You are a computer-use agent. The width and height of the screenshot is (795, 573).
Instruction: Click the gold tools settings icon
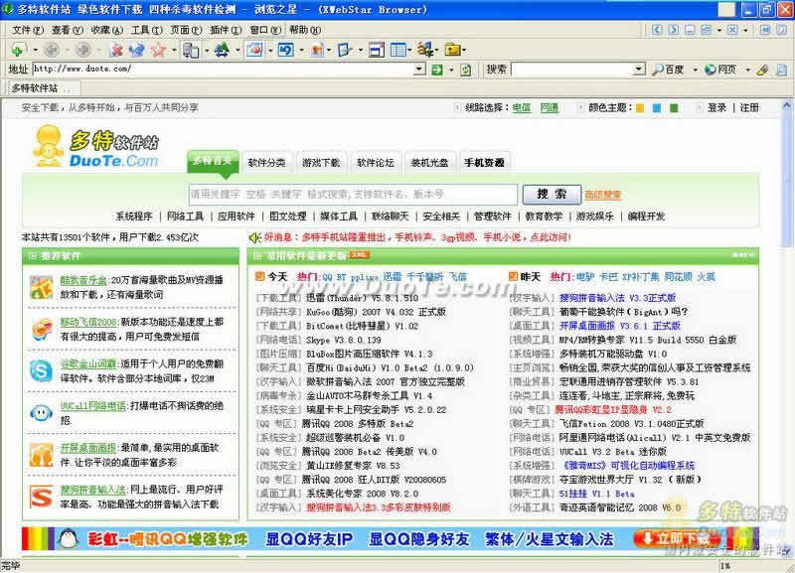[425, 50]
